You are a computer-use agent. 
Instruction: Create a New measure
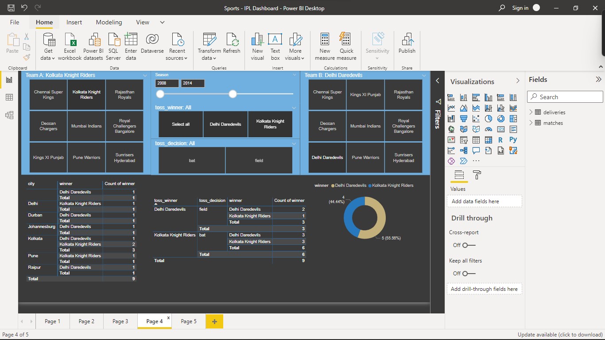[x=325, y=46]
